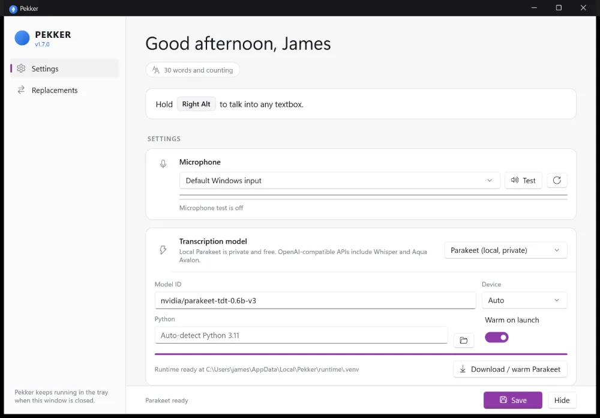Change the Right Alt hotkey
600x418 pixels.
[x=196, y=104]
